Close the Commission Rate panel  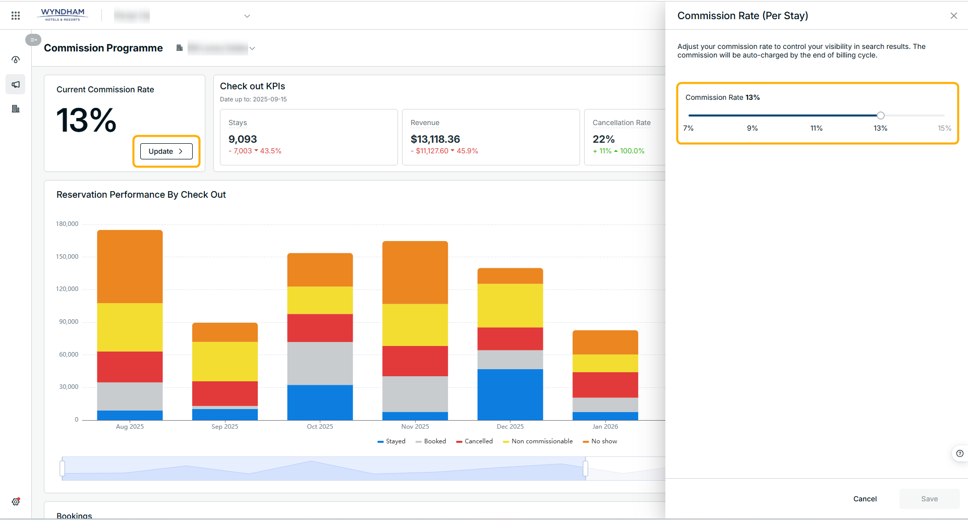click(953, 16)
